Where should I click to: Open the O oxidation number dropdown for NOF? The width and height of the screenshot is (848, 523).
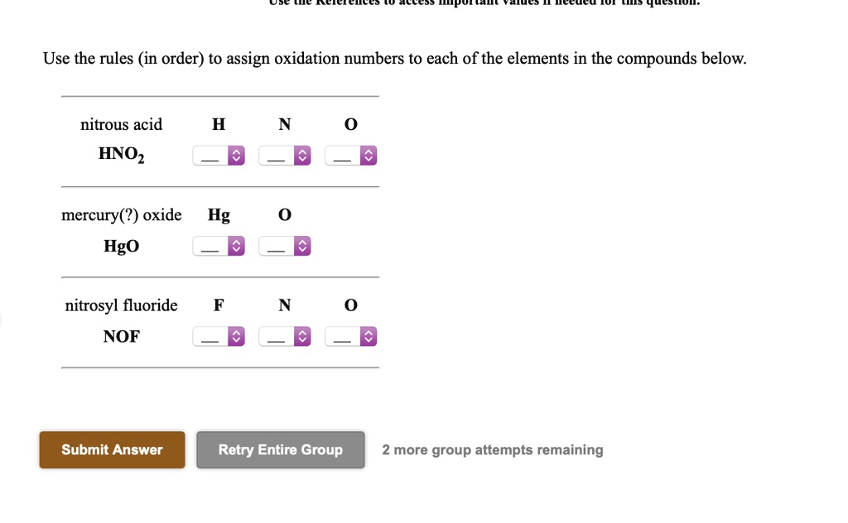click(x=351, y=336)
